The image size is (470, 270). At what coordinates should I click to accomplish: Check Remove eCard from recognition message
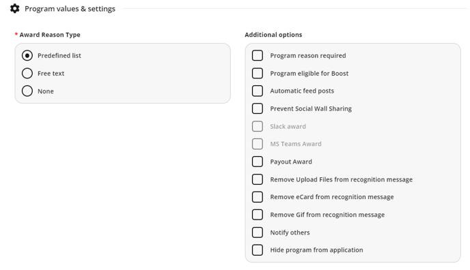tap(258, 197)
